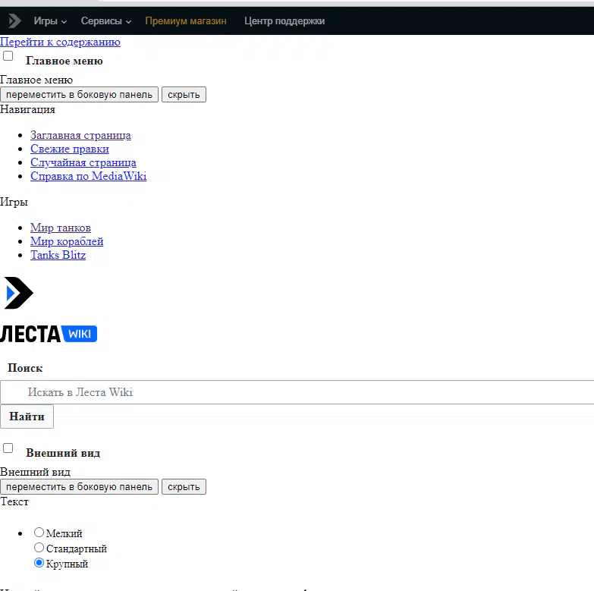Click the Искать в Леста Wiki search field

click(297, 392)
